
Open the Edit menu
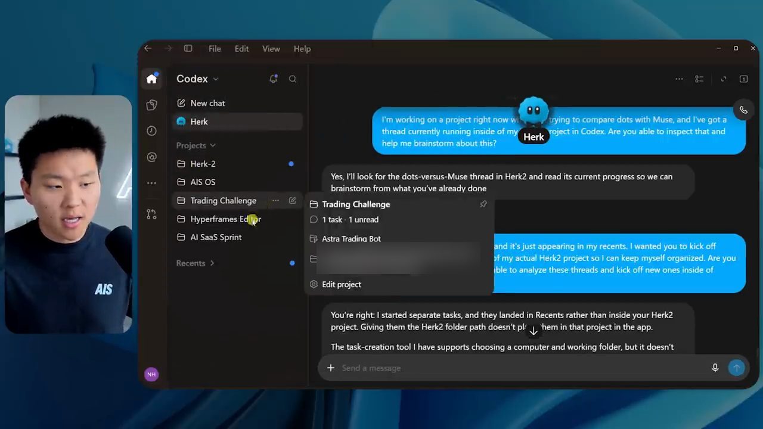[241, 49]
